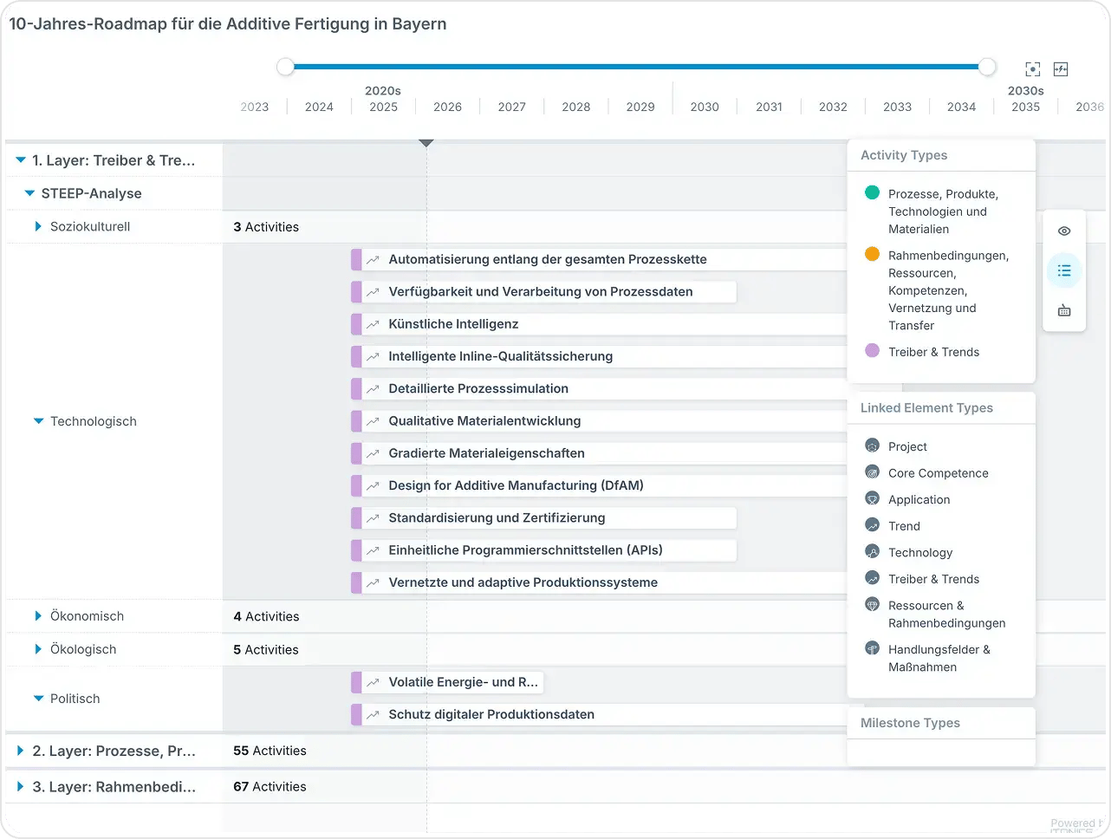Click the zoom-to-milestones lightning icon
Image resolution: width=1111 pixels, height=839 pixels.
(x=1061, y=68)
